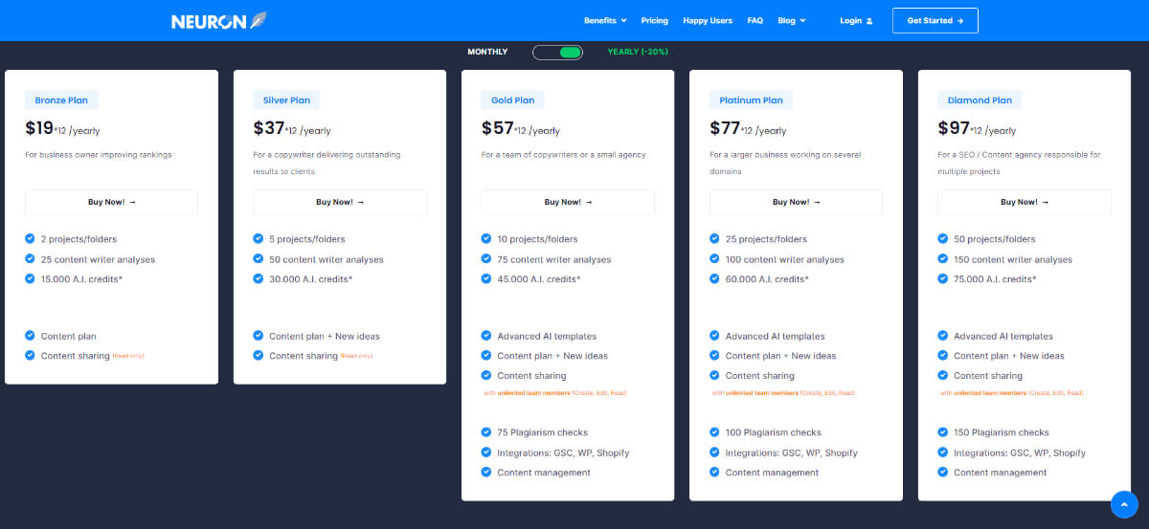
Task: Click the Bronze Plan badge
Action: (62, 99)
